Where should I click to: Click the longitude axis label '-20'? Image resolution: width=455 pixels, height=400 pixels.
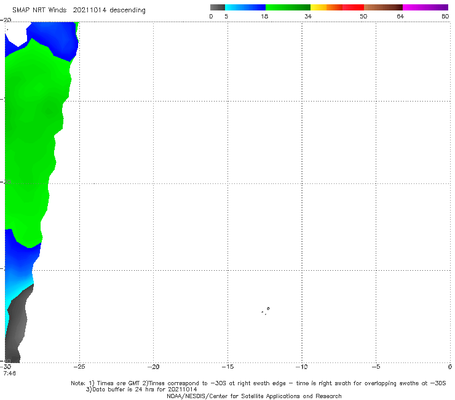tap(153, 367)
